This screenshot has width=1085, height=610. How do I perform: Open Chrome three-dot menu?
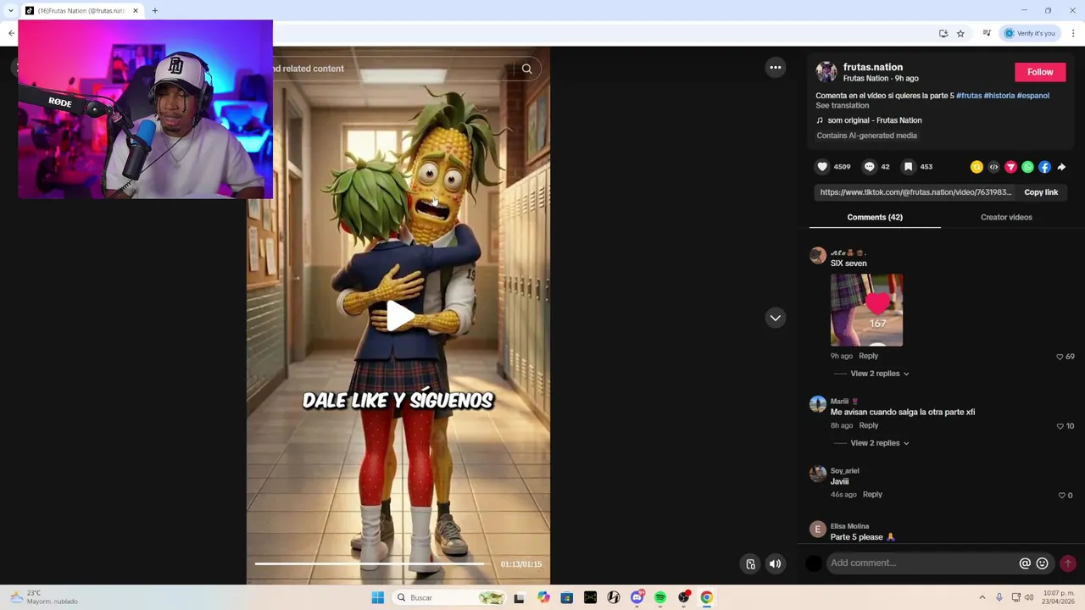[x=1073, y=33]
